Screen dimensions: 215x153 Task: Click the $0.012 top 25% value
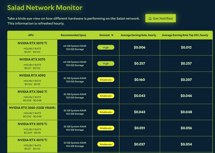[x=186, y=47]
